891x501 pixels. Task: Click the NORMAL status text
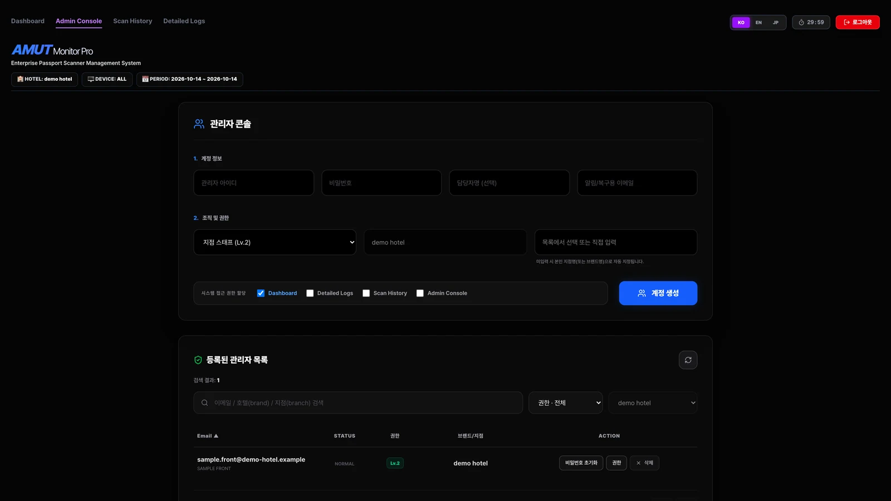(x=345, y=464)
